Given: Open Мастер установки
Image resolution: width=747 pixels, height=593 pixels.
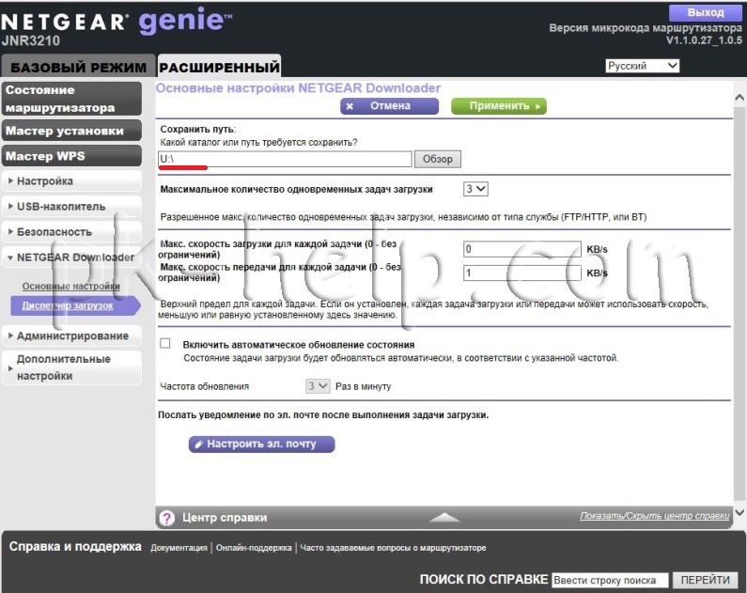Looking at the screenshot, I should [72, 131].
